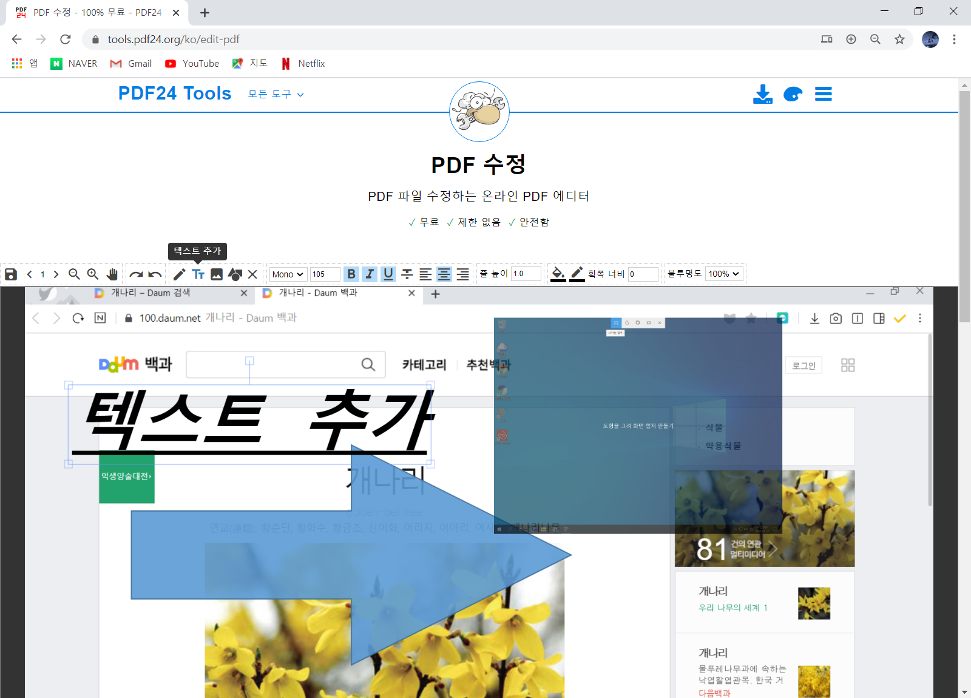Click the blue arrow shape in the PDF

352,554
